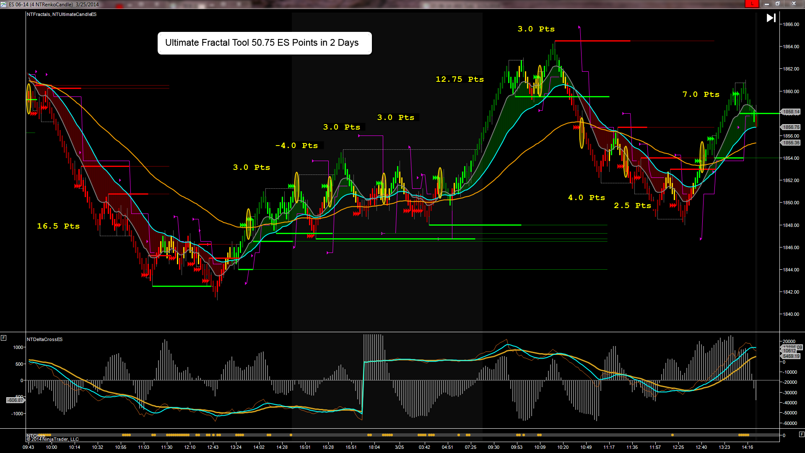Click the skip-to-latest-bar arrow icon
Screen dimensions: 805x453
click(x=771, y=18)
